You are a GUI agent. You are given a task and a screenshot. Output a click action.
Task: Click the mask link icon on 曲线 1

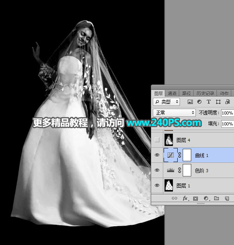pos(180,155)
